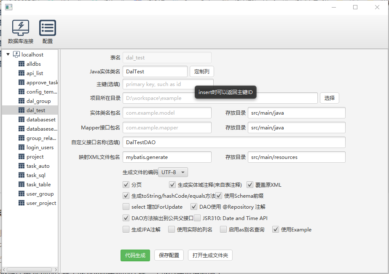Uncheck the 使用Example checkbox
The height and width of the screenshot is (274, 389).
[276, 229]
